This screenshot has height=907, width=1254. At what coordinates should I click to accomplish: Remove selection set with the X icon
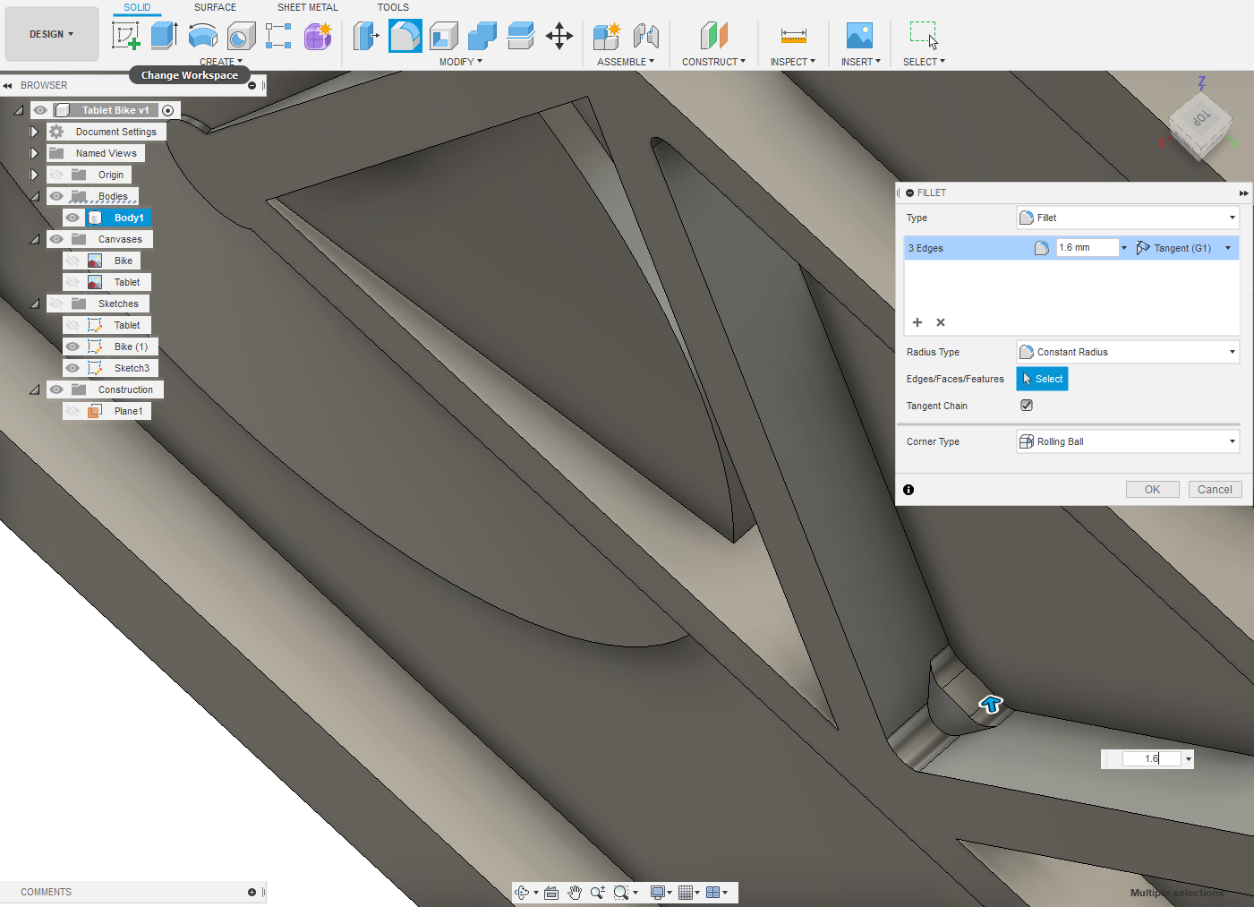tap(941, 322)
